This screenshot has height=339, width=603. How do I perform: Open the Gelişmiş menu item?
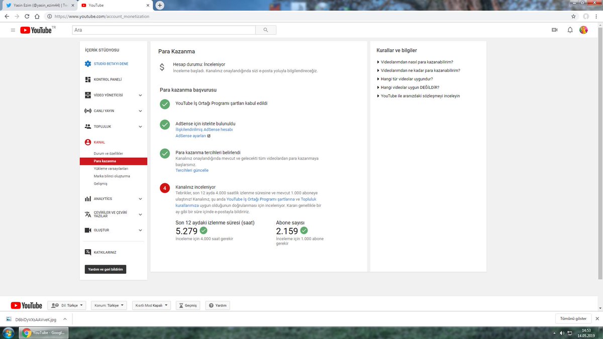[x=100, y=184]
